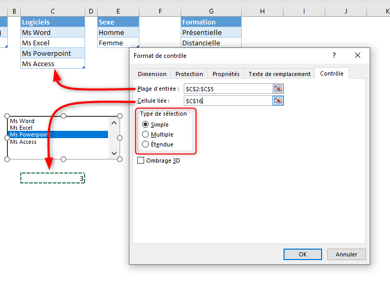
Task: Click the Ms Access cell in column C
Action: [53, 64]
